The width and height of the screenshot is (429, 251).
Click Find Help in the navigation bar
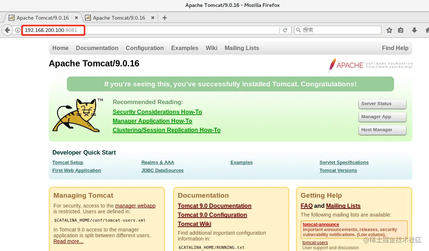[x=395, y=48]
